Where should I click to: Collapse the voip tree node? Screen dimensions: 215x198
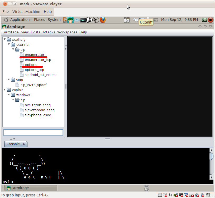[x=9, y=79]
